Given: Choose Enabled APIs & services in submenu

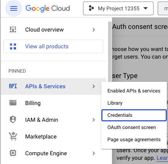Looking at the screenshot, I should coord(134,91).
